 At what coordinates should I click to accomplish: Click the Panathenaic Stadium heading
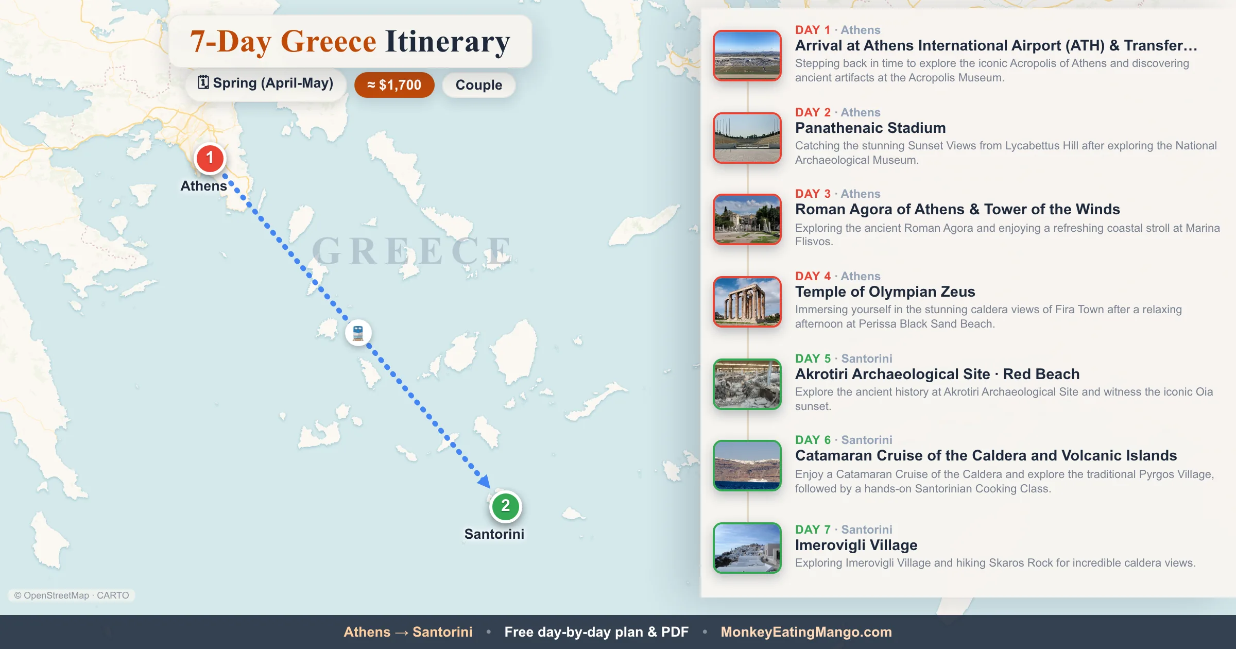coord(870,128)
